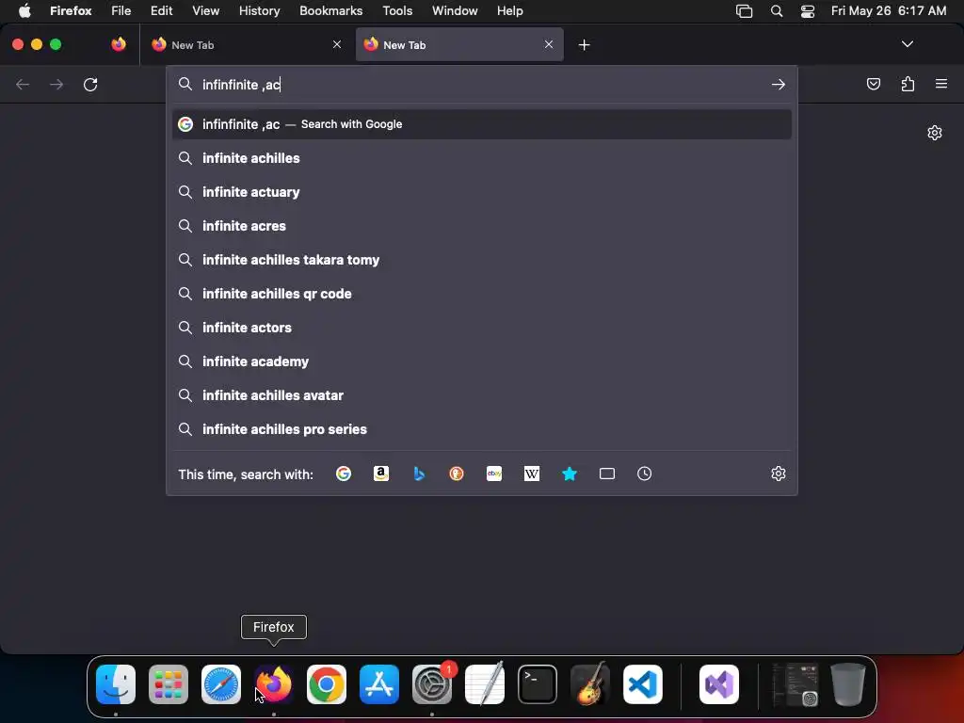
Task: Select suggestion 'infinite achilles pro series'
Action: [x=481, y=428]
